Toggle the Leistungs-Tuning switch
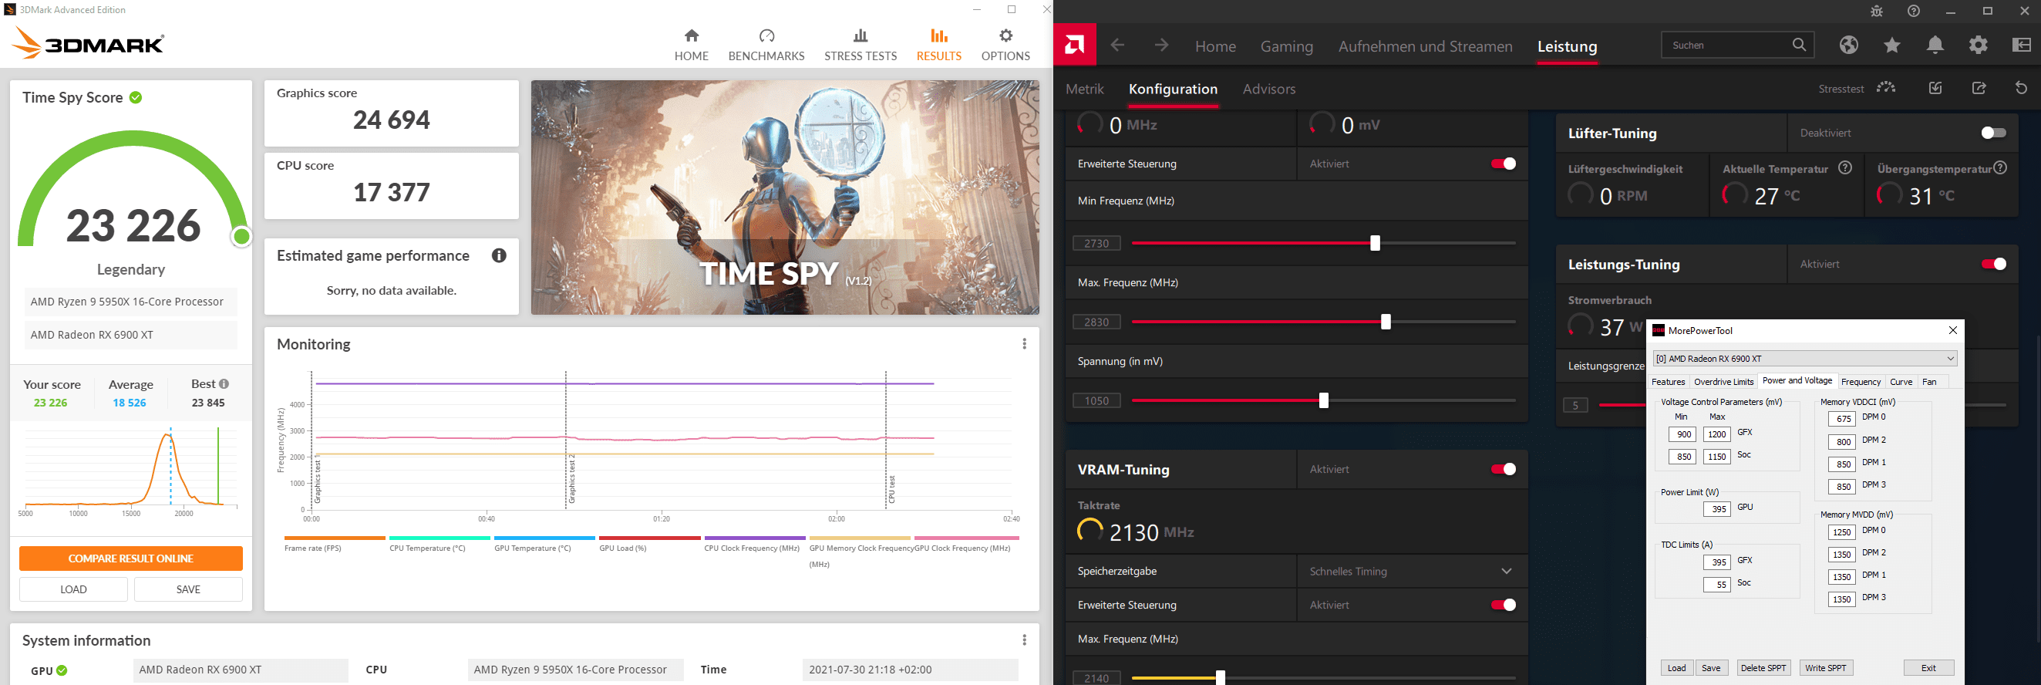Viewport: 2041px width, 685px height. [1993, 264]
